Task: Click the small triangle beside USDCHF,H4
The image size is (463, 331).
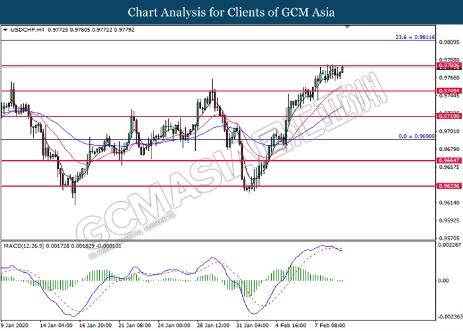Action: coord(5,30)
